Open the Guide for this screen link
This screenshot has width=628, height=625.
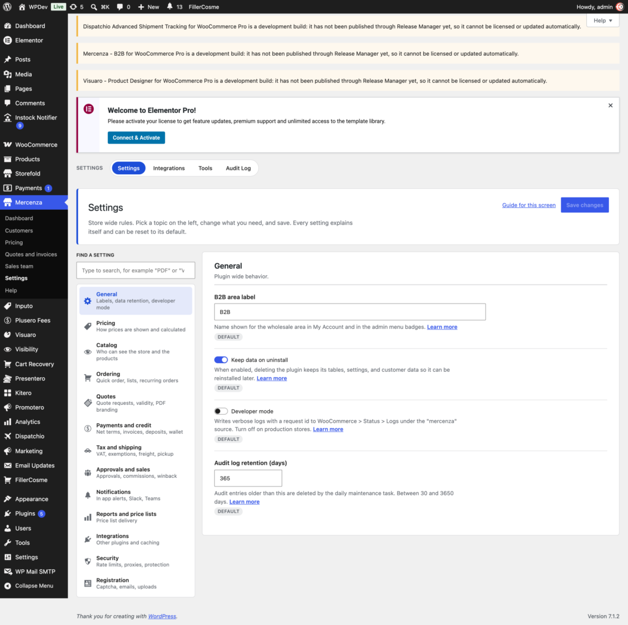[529, 205]
